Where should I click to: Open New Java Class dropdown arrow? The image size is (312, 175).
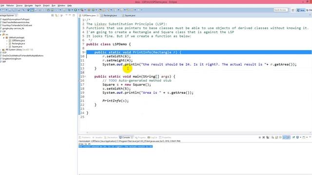pyautogui.click(x=96, y=10)
